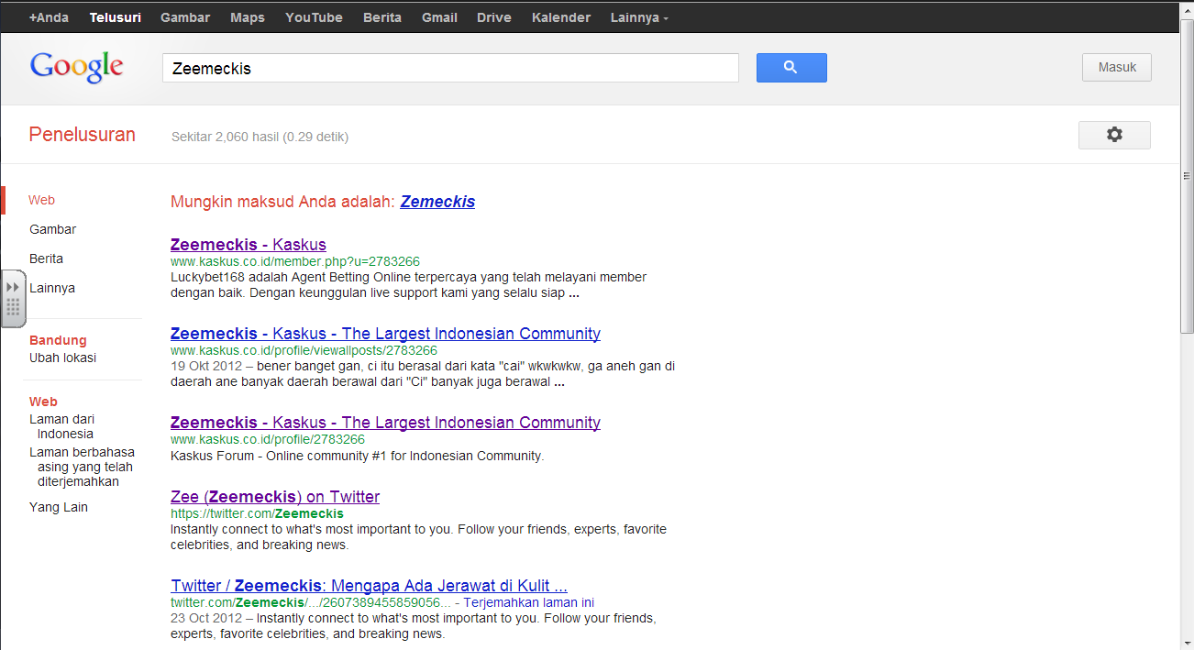1194x650 pixels.
Task: Select the Berita filter in sidebar
Action: click(x=46, y=259)
